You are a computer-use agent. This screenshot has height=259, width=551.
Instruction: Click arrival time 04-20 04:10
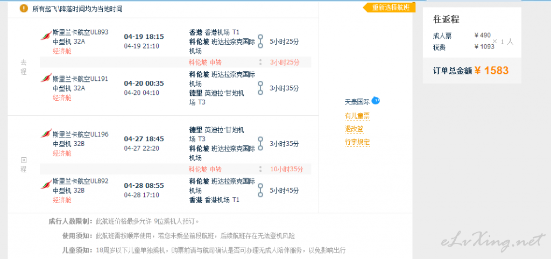(x=142, y=93)
